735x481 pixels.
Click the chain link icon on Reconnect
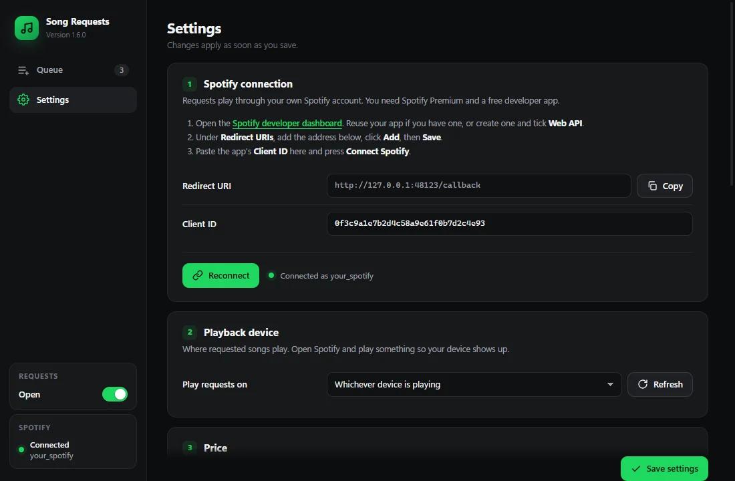pyautogui.click(x=198, y=276)
